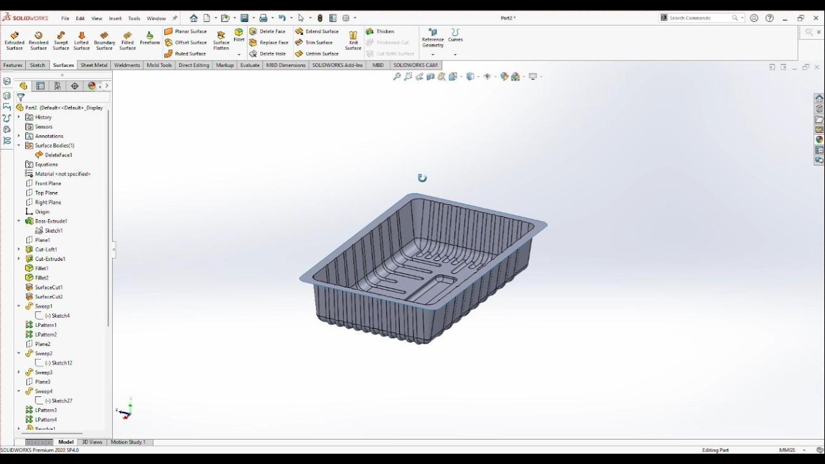Click the Replace Face tool
The width and height of the screenshot is (825, 464).
(x=269, y=43)
